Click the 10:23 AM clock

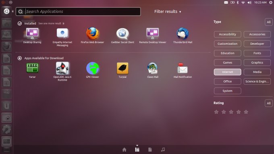click(x=260, y=2)
